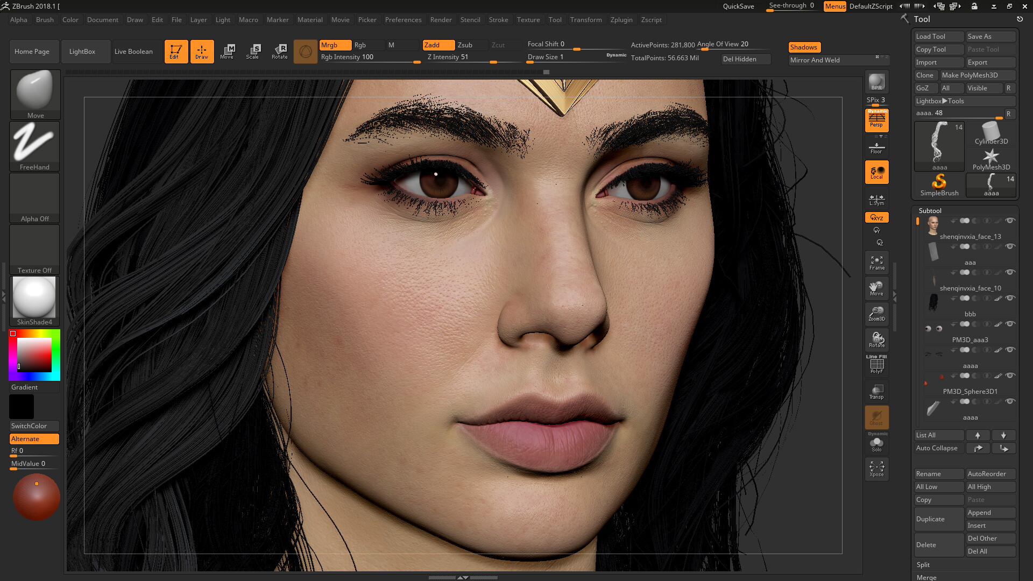Open the Gradient secondary color swatch

22,407
